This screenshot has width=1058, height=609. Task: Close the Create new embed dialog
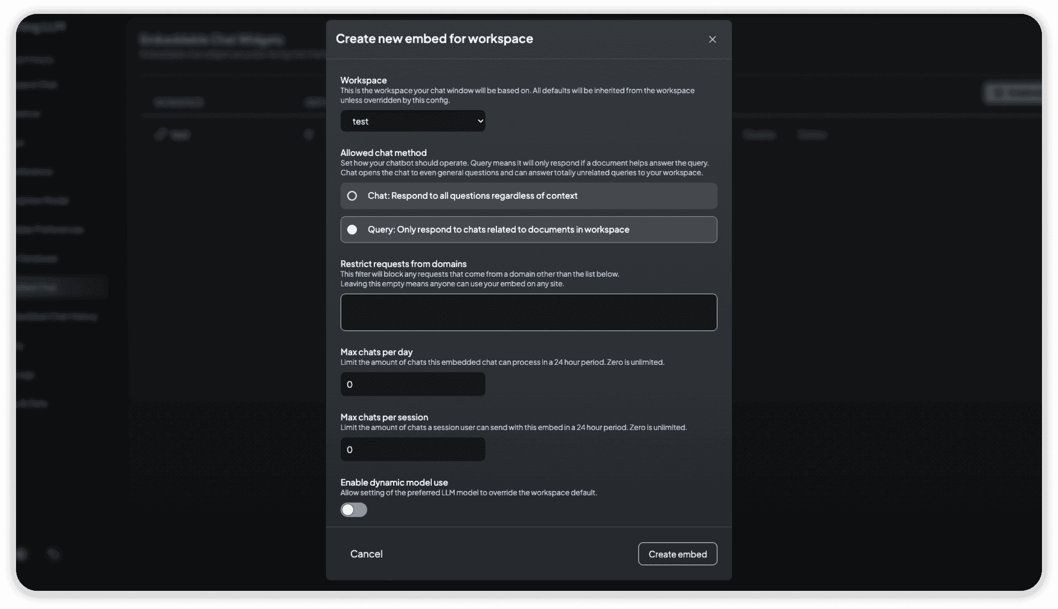[713, 39]
